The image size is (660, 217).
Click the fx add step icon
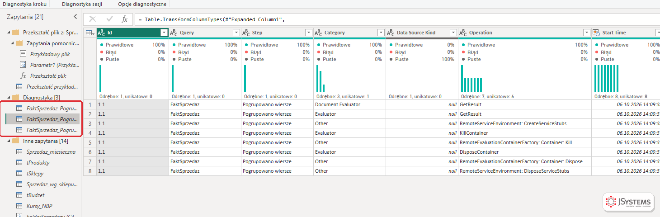point(124,19)
